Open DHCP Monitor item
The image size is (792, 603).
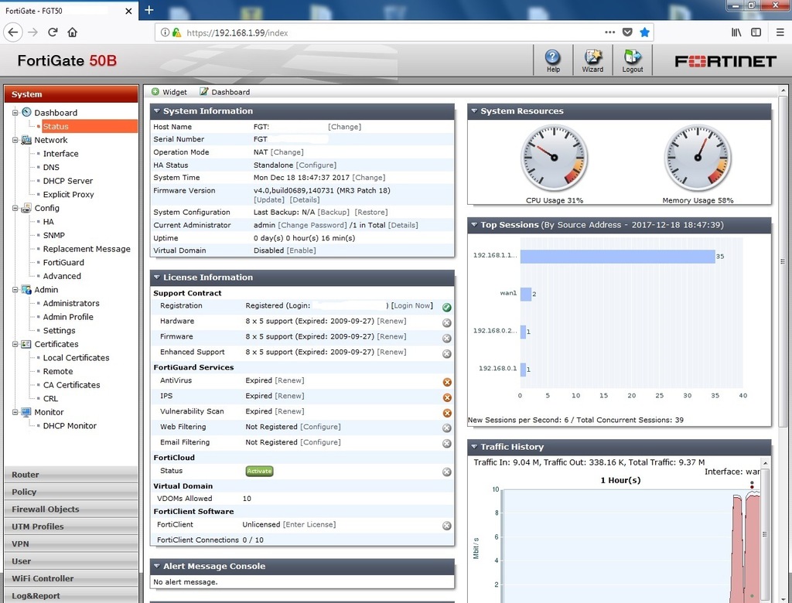tap(70, 426)
